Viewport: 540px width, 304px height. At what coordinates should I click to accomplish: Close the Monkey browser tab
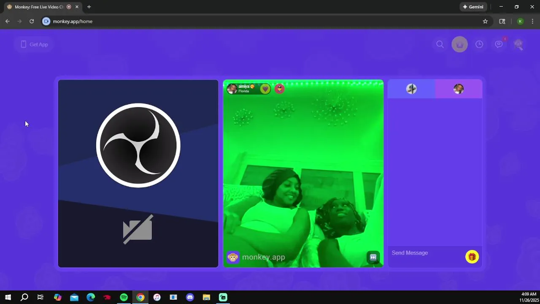point(77,7)
